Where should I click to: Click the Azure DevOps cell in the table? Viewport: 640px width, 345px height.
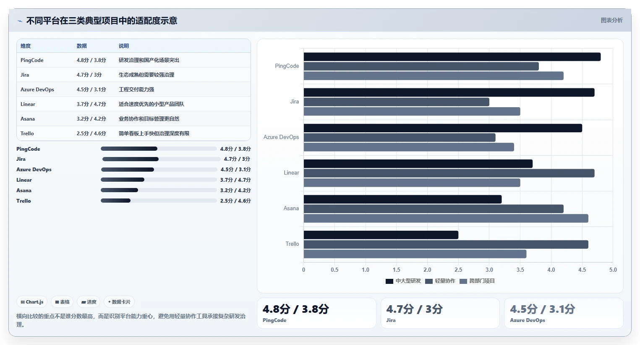(37, 90)
